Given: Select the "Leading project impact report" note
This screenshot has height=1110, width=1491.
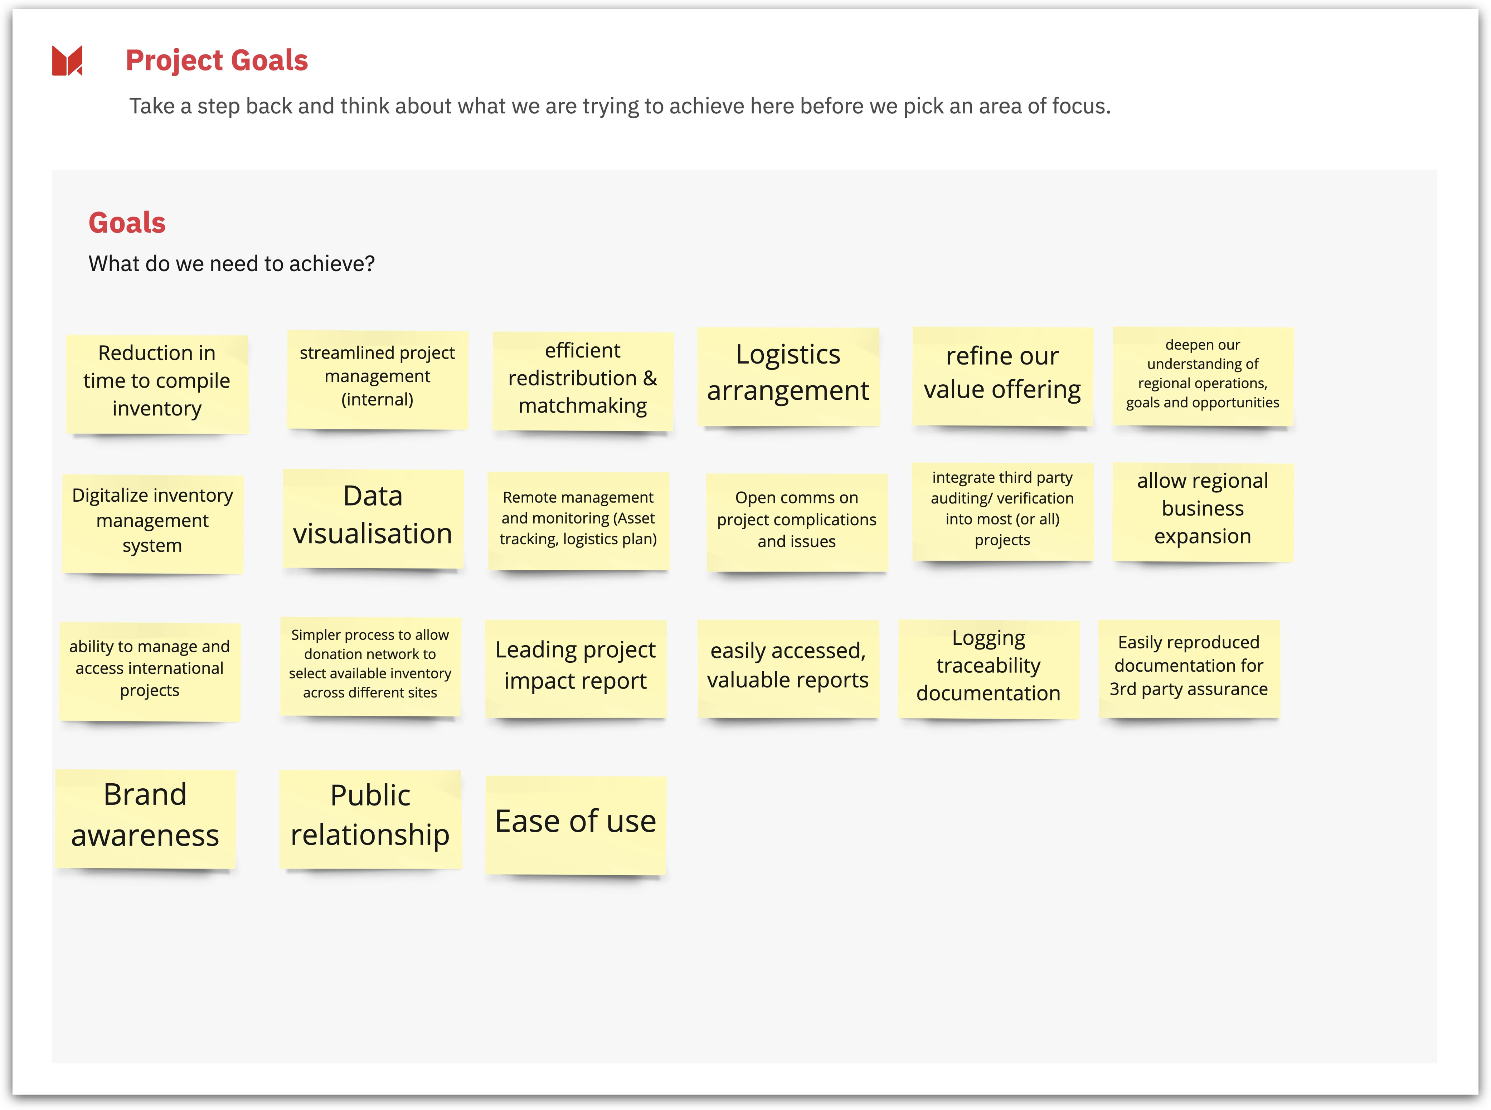Looking at the screenshot, I should coord(575,668).
